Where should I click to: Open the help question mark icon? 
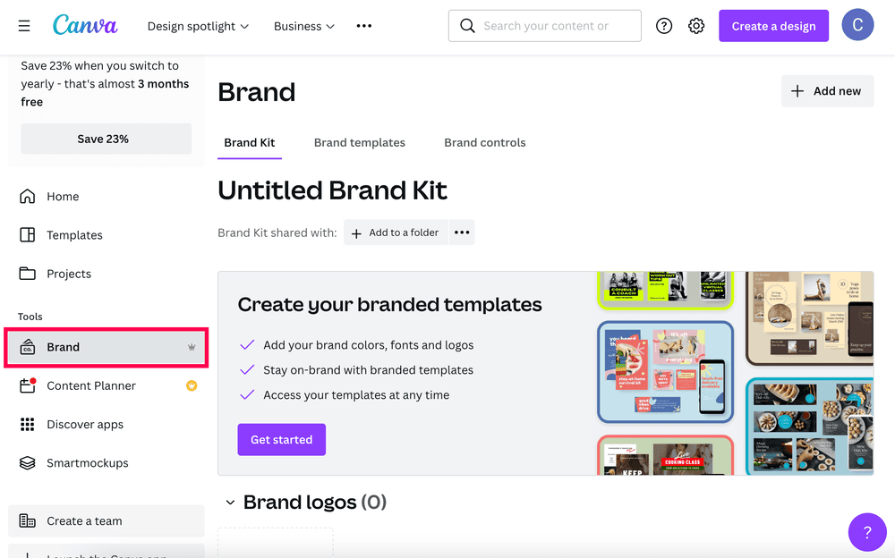[x=664, y=26]
